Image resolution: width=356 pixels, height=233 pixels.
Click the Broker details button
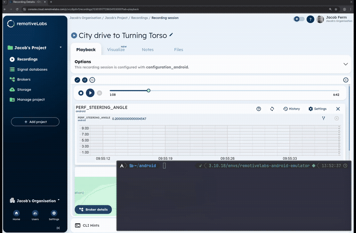[93, 209]
